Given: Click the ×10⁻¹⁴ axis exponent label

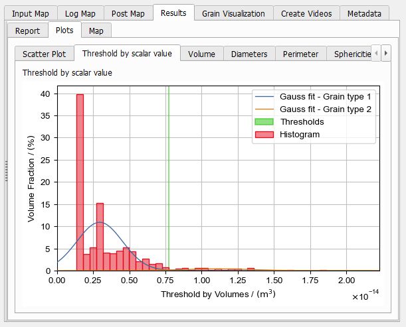Looking at the screenshot, I should pyautogui.click(x=365, y=295).
